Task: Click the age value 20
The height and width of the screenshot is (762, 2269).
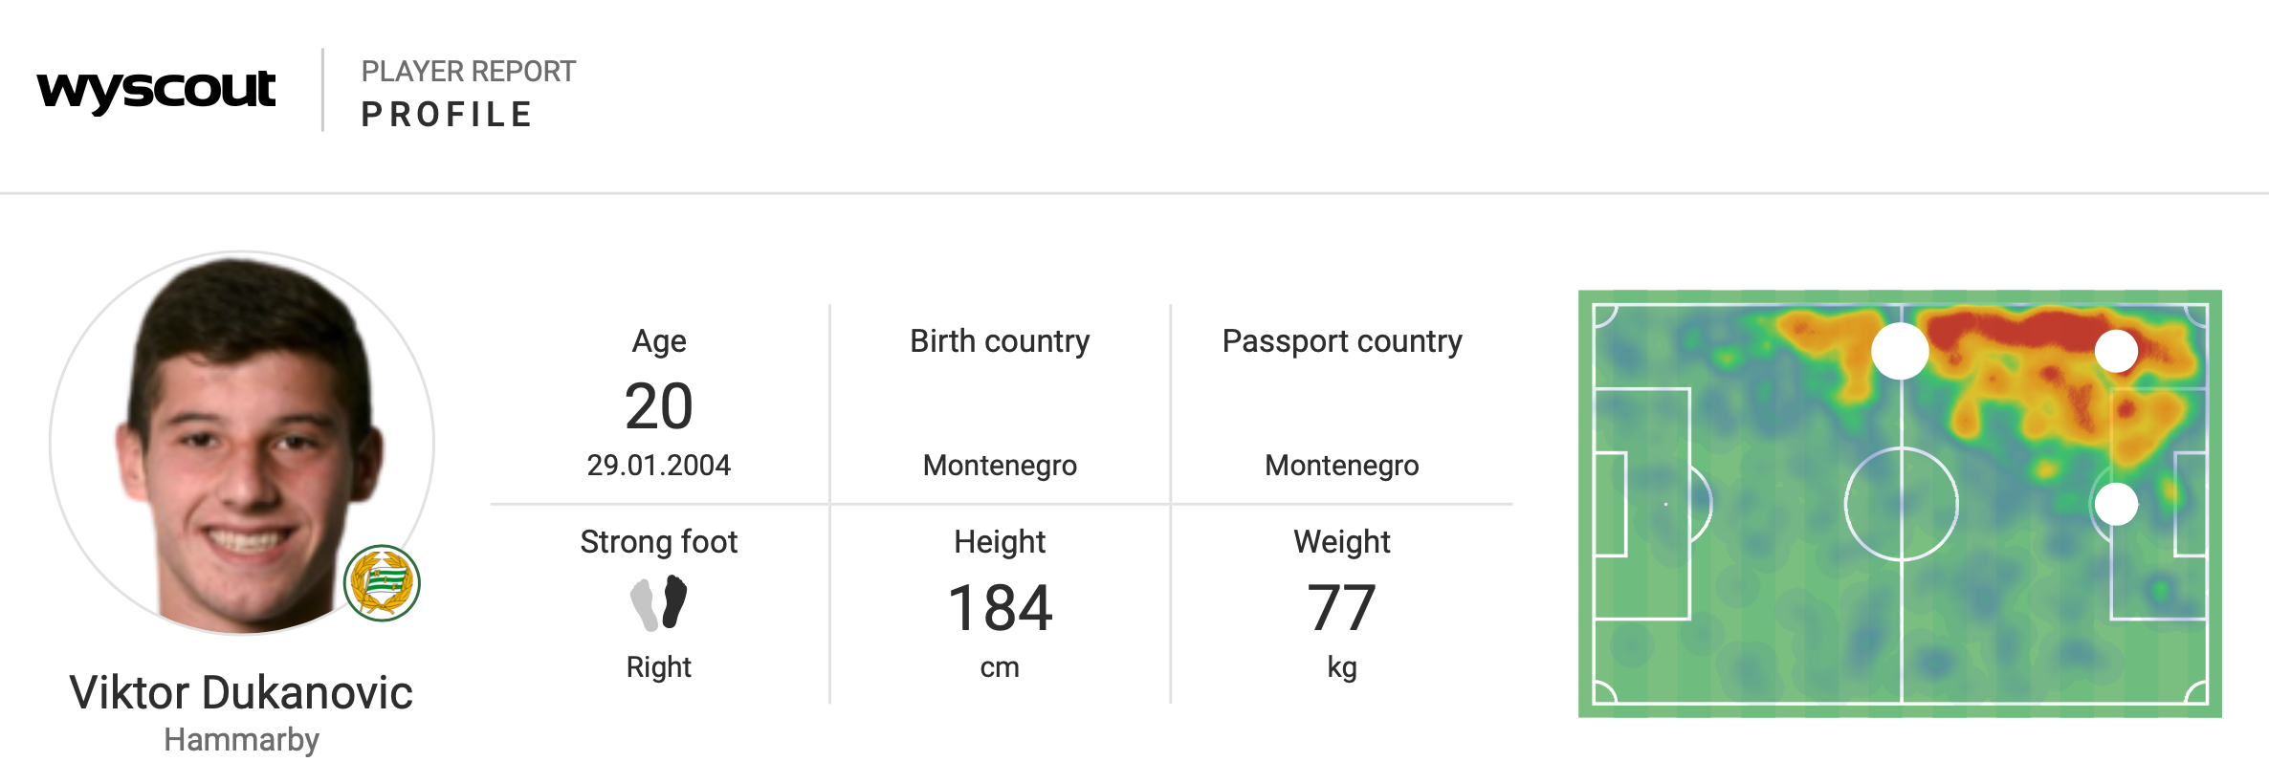Action: (x=658, y=406)
